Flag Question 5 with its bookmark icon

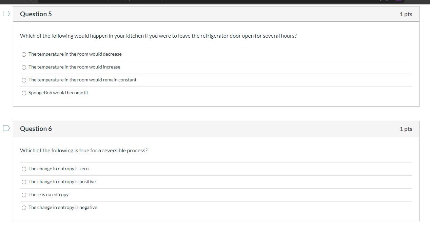[x=6, y=14]
